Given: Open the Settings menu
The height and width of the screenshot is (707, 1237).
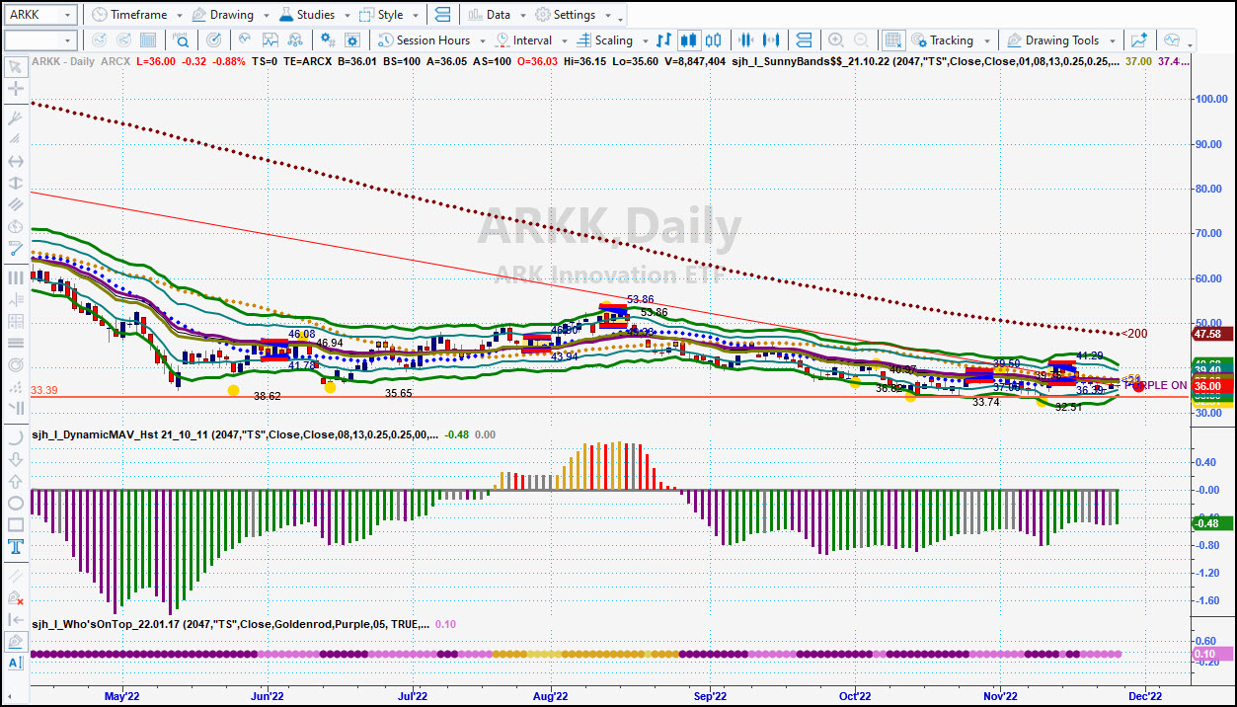Looking at the screenshot, I should (x=567, y=15).
